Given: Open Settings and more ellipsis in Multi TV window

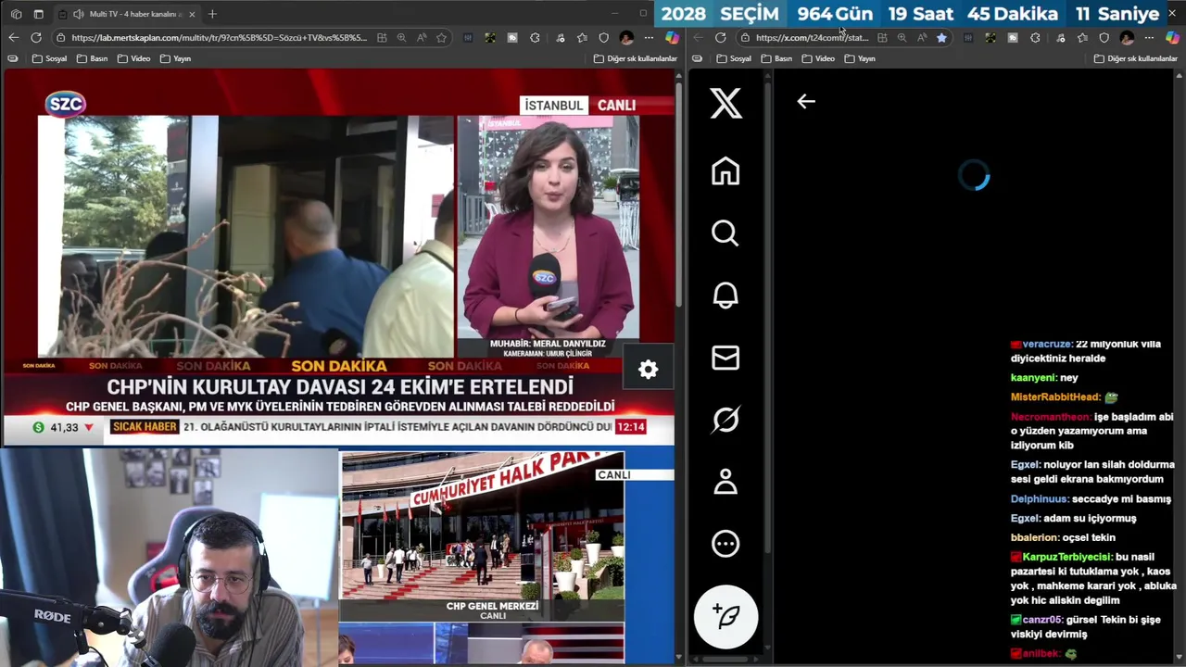Looking at the screenshot, I should [x=649, y=38].
